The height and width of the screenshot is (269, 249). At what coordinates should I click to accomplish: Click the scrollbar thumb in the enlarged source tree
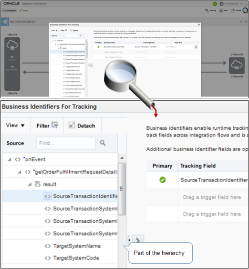point(122,189)
